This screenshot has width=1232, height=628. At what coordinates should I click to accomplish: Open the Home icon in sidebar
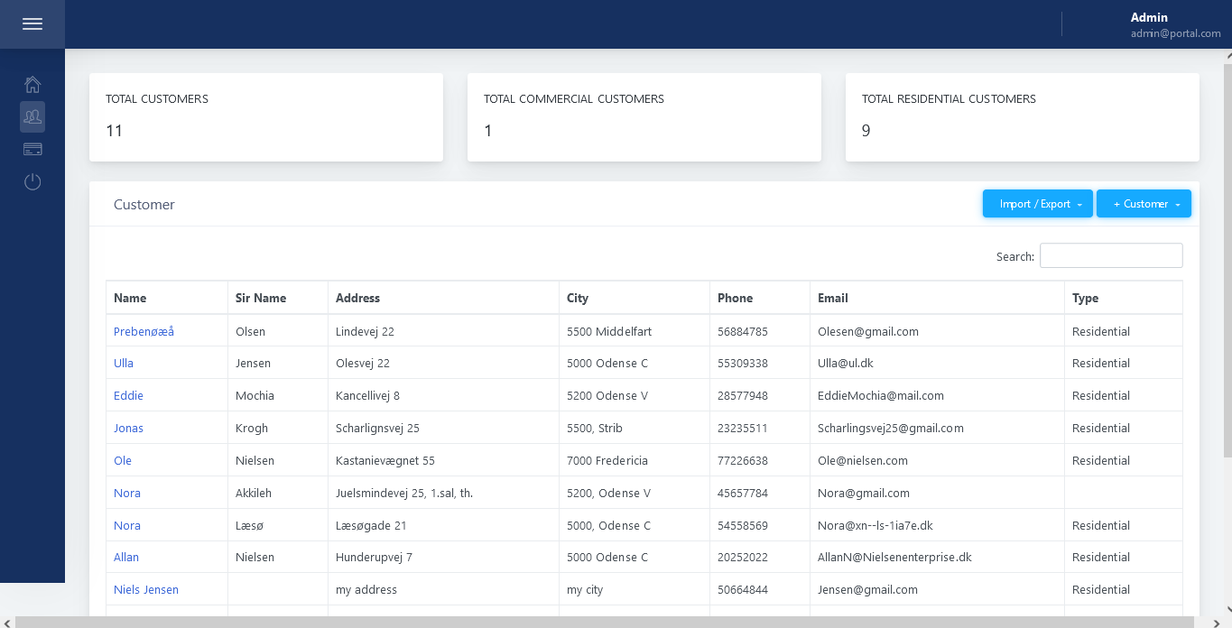click(x=32, y=85)
